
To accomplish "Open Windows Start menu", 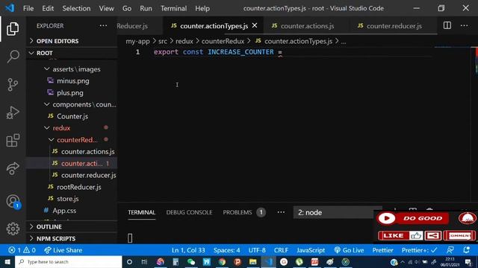I will (7, 261).
